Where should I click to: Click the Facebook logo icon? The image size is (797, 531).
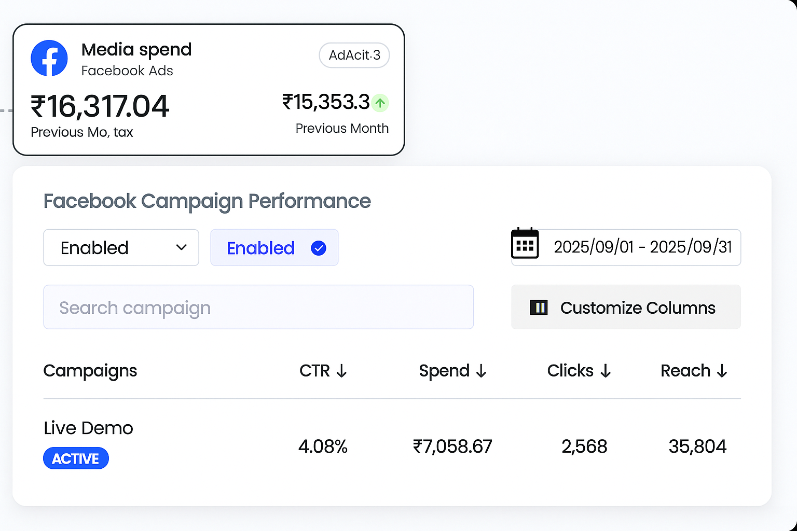pos(49,58)
